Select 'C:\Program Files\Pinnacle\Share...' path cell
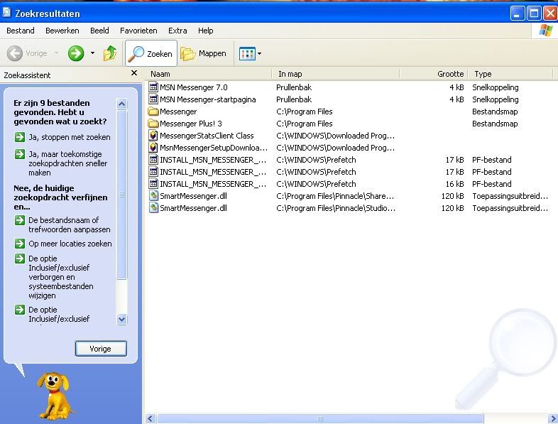 [335, 196]
